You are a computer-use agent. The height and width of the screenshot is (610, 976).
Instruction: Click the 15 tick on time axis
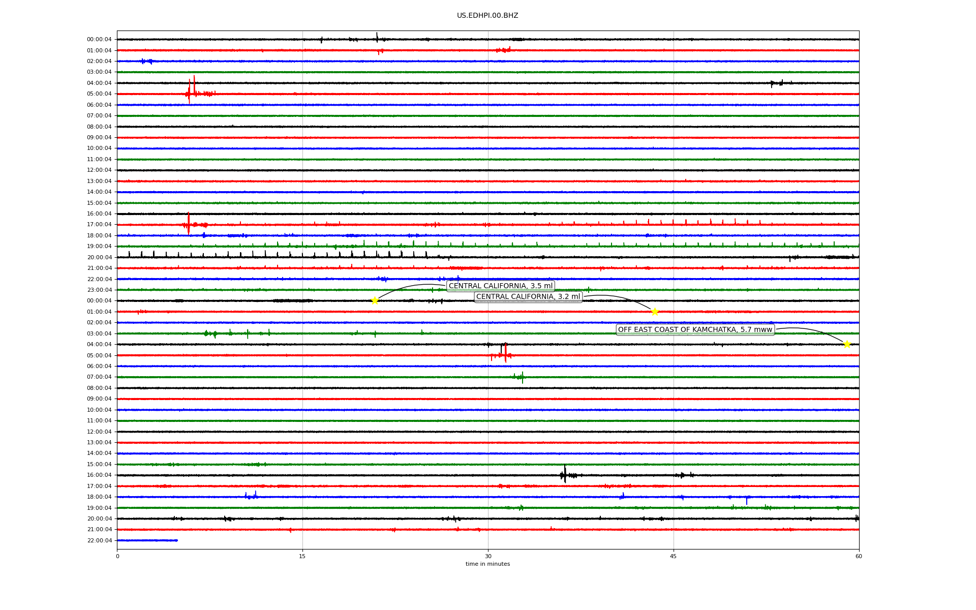click(302, 556)
